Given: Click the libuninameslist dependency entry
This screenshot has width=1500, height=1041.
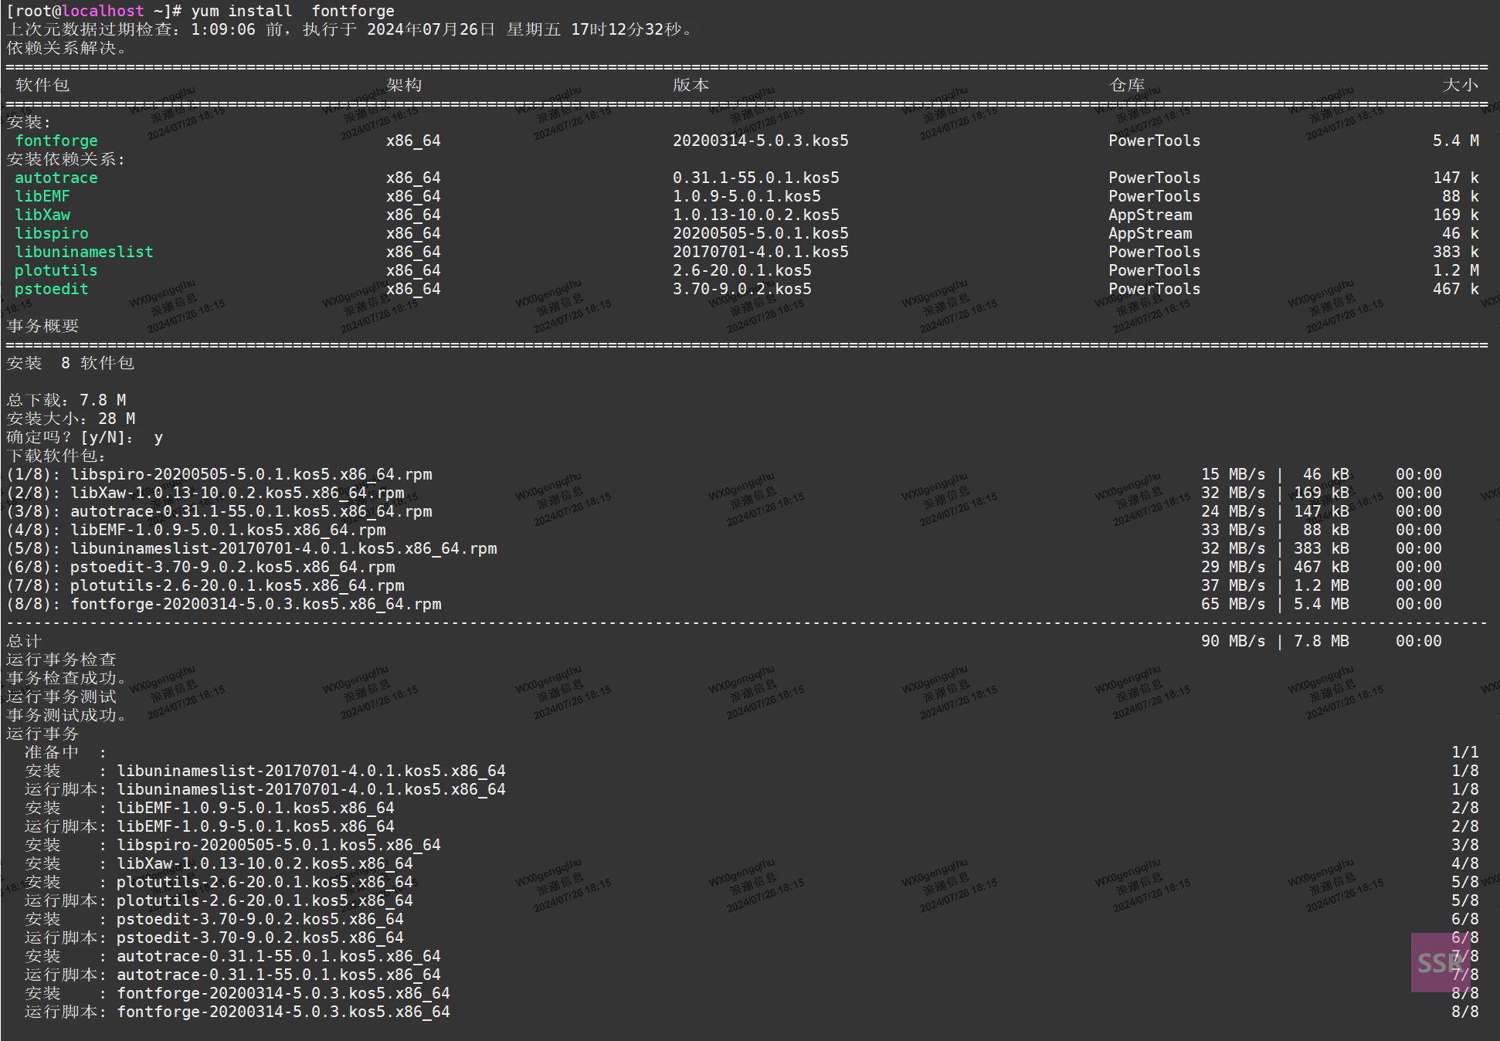Looking at the screenshot, I should point(83,252).
